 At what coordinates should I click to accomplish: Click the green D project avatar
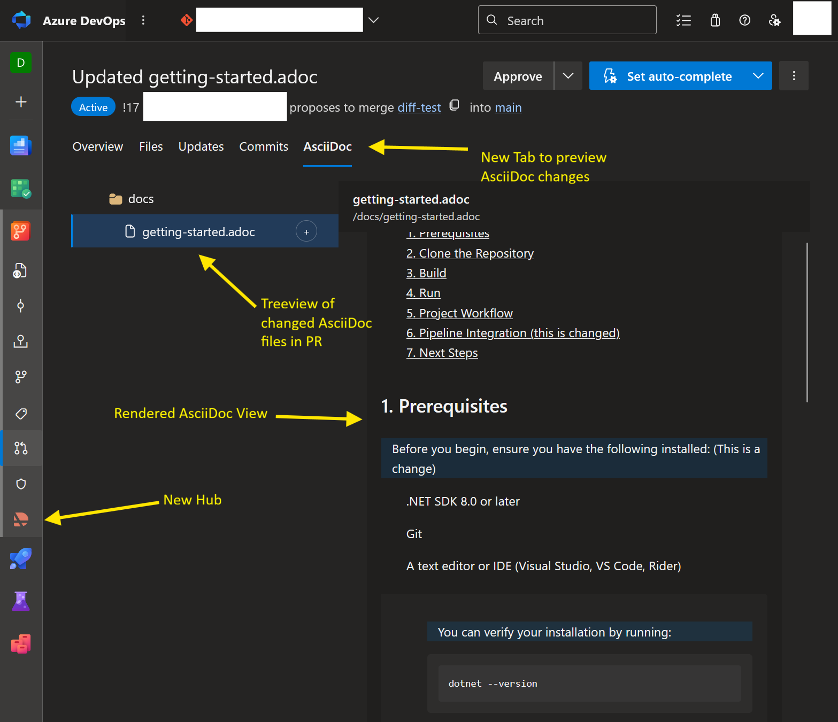21,63
